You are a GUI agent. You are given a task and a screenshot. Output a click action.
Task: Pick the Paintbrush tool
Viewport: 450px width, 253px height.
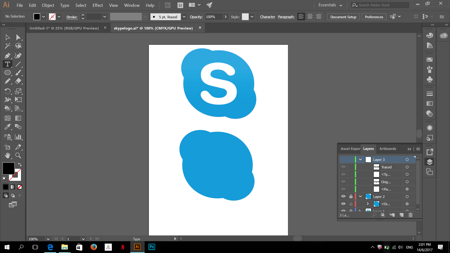(18, 73)
